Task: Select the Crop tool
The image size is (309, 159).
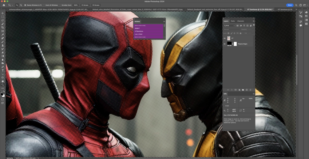Action: (3, 28)
